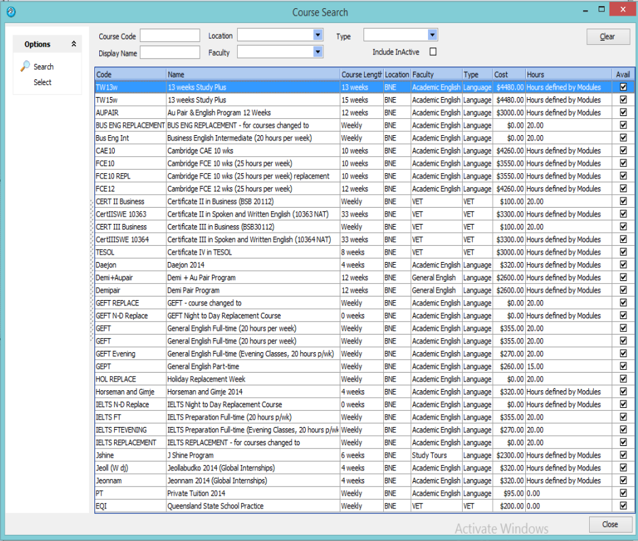Collapse the Options panel chevron
This screenshot has height=541, width=638.
73,44
